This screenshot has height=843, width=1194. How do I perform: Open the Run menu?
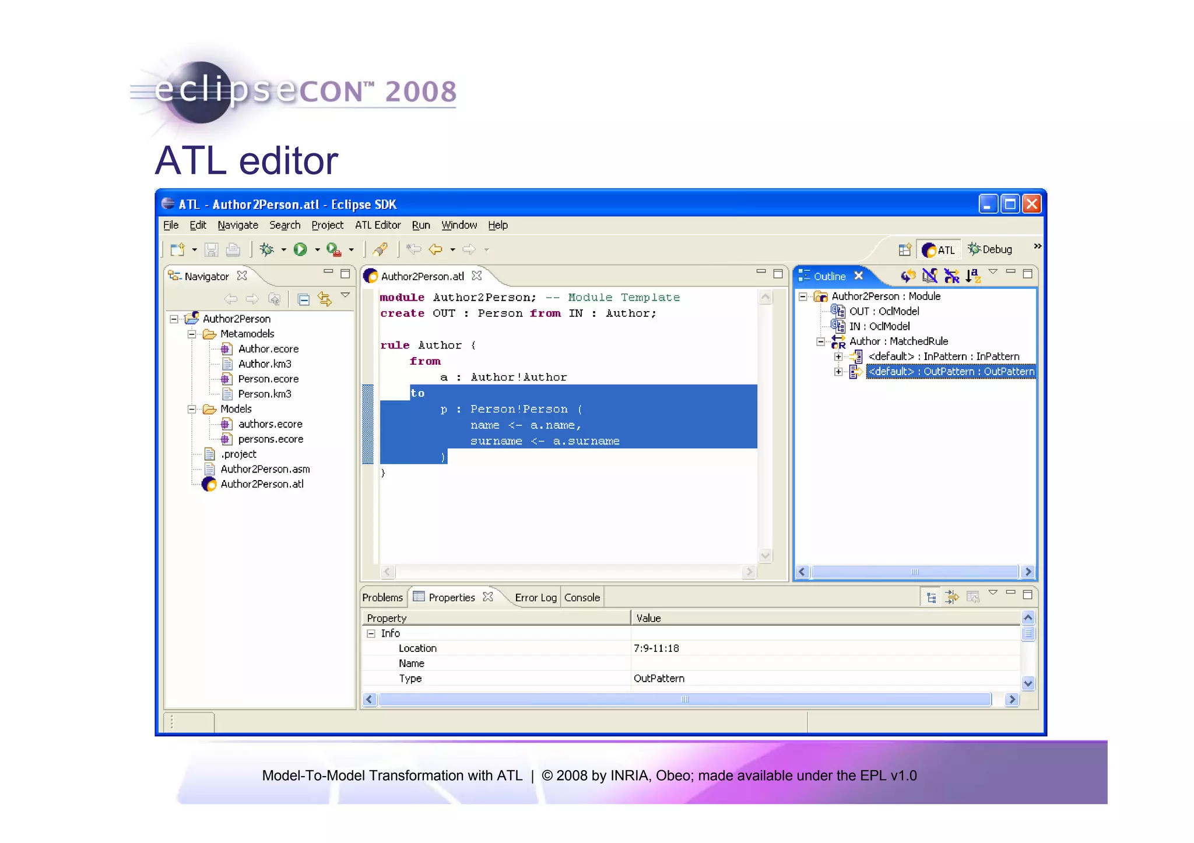coord(421,225)
